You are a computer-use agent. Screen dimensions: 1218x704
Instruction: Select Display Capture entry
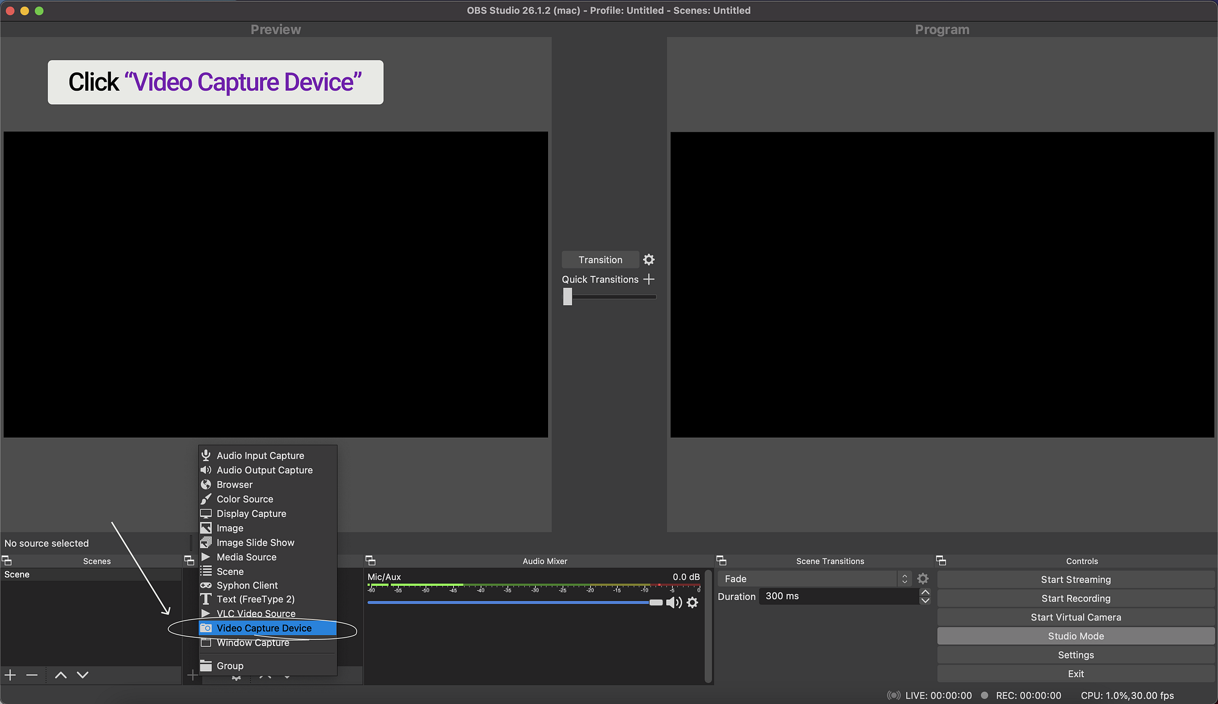click(267, 513)
